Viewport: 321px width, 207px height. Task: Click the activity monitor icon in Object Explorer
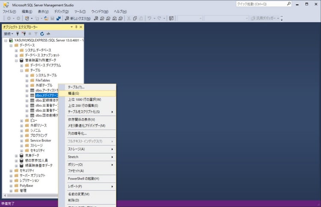[x=48, y=34]
